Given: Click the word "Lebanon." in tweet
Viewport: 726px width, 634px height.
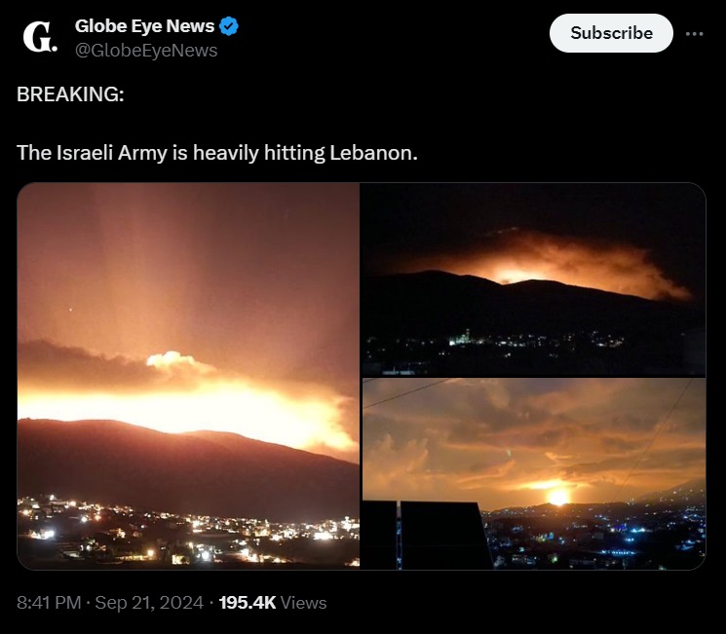Looking at the screenshot, I should (373, 153).
